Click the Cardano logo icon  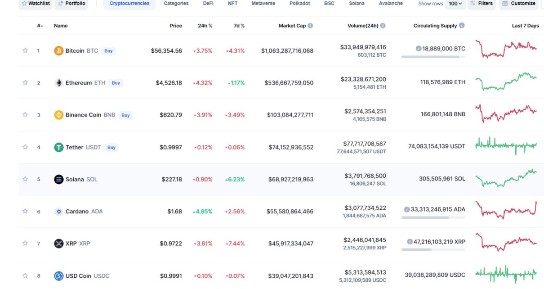coord(58,212)
